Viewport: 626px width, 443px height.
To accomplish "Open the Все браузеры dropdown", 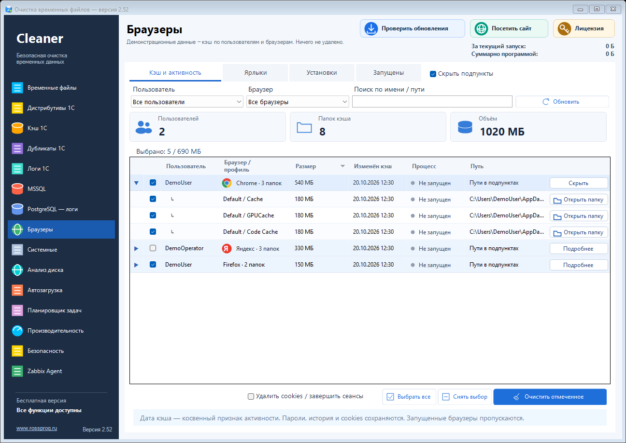I will click(x=298, y=102).
